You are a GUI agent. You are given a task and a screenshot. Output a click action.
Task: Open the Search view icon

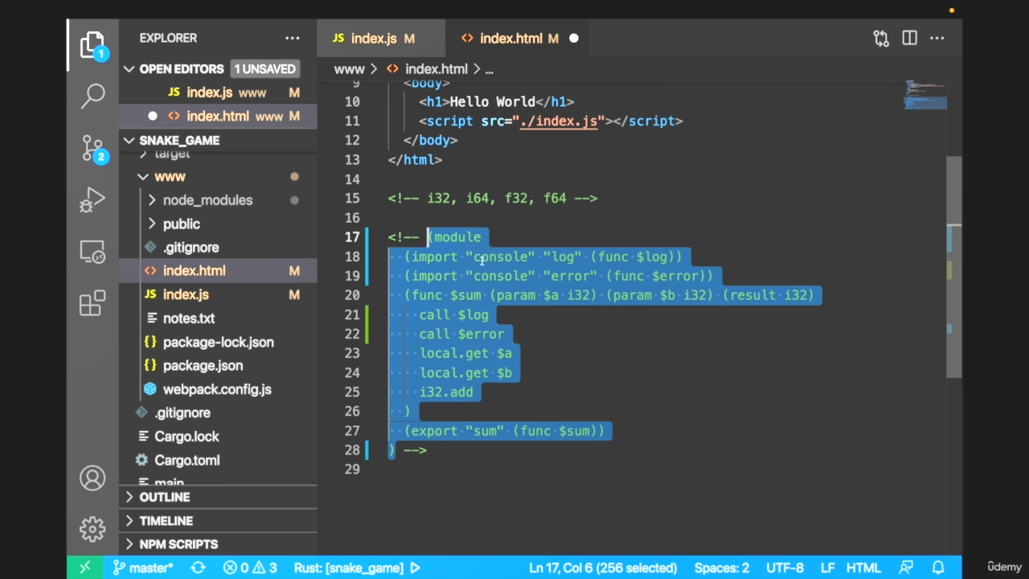[92, 96]
